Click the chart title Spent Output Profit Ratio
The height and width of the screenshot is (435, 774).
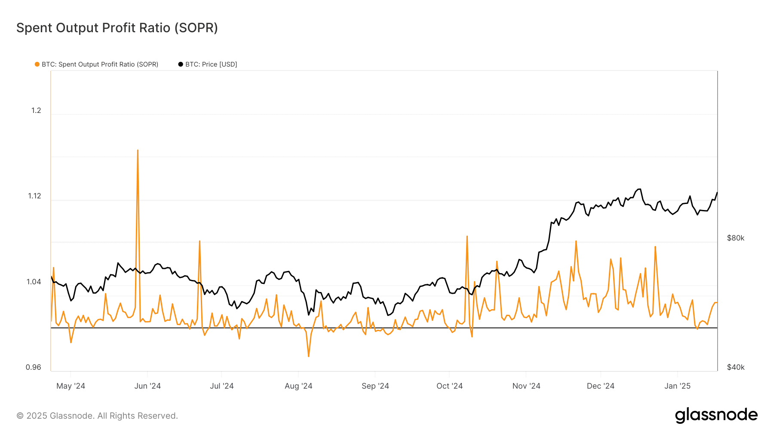(x=117, y=27)
